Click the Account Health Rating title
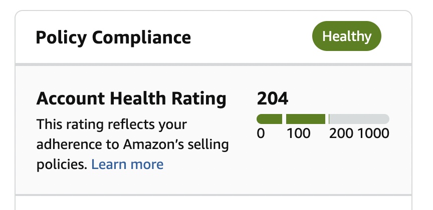 tap(131, 98)
